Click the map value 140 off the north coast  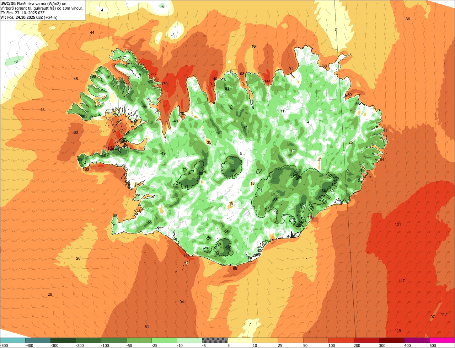tap(214, 79)
